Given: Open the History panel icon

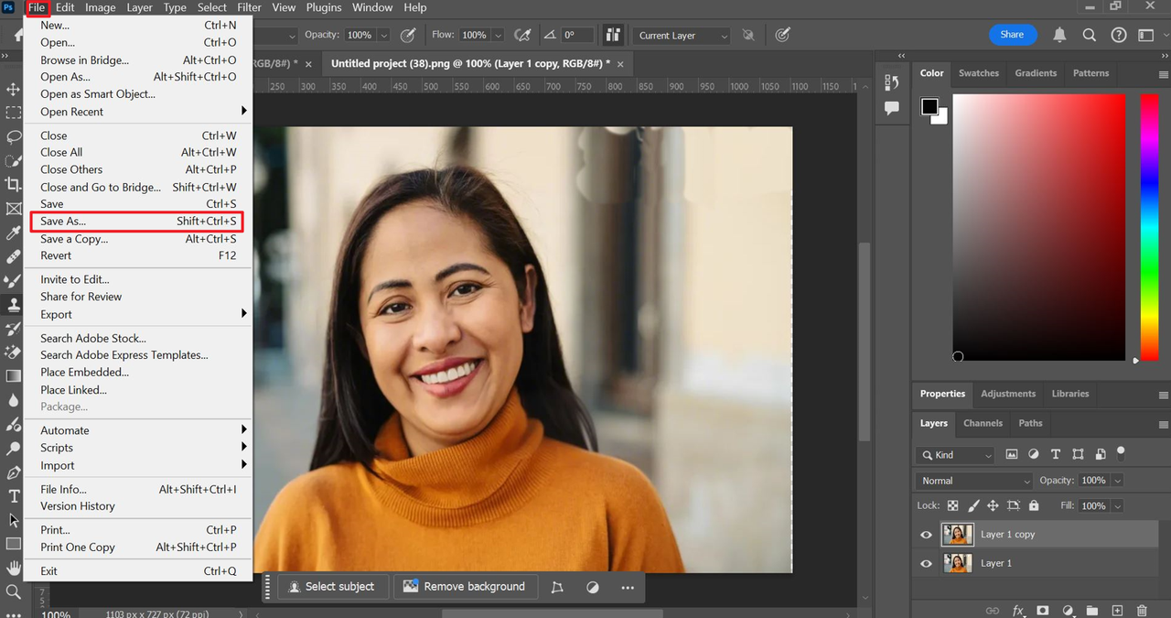Looking at the screenshot, I should pos(892,82).
